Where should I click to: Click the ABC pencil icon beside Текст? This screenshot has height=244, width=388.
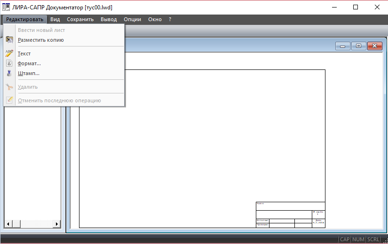(x=9, y=53)
